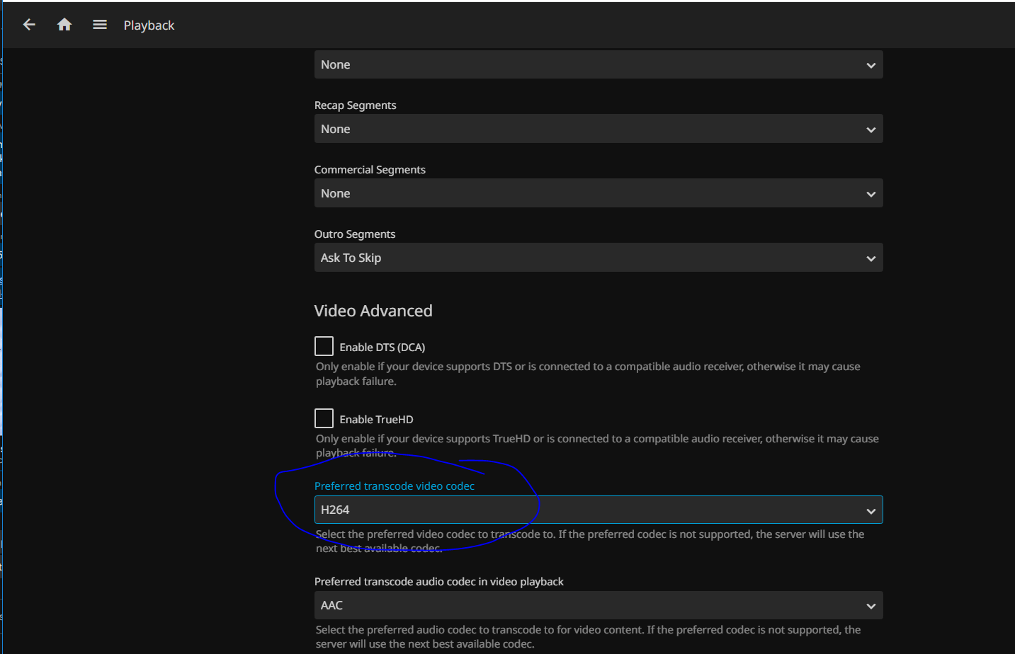Click the chevron arrow on Commercial Segments
The image size is (1015, 654).
click(871, 194)
